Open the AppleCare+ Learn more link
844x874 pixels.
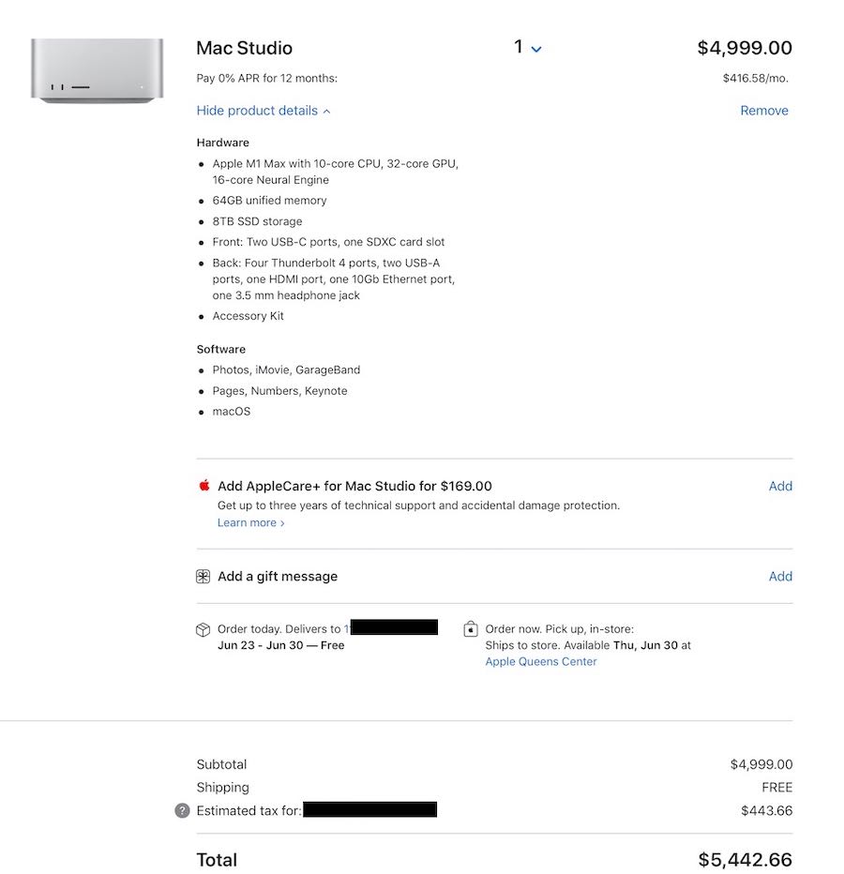click(250, 522)
